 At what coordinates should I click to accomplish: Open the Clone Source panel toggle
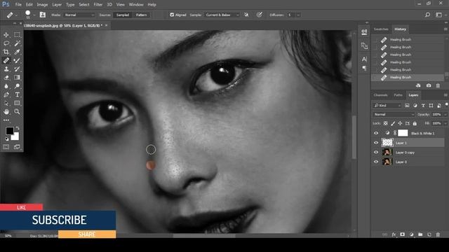43,15
